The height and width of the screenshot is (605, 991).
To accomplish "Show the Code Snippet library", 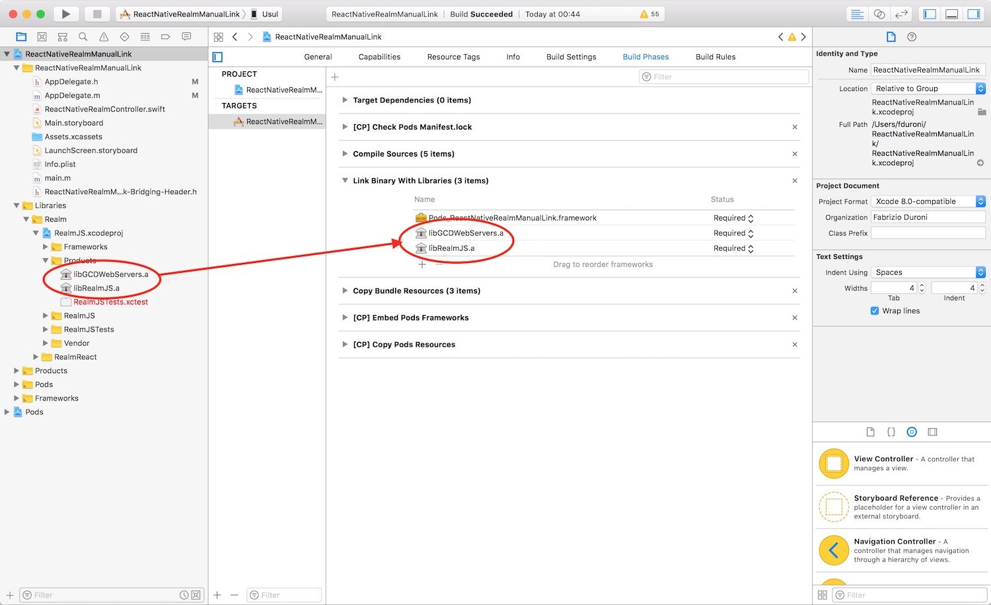I will [891, 432].
